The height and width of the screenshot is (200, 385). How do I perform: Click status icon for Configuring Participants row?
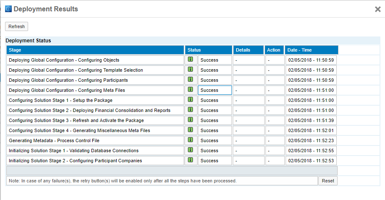tap(190, 80)
